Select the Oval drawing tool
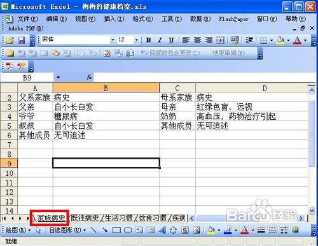Screen dimensions: 318x246 pyautogui.click(x=128, y=230)
